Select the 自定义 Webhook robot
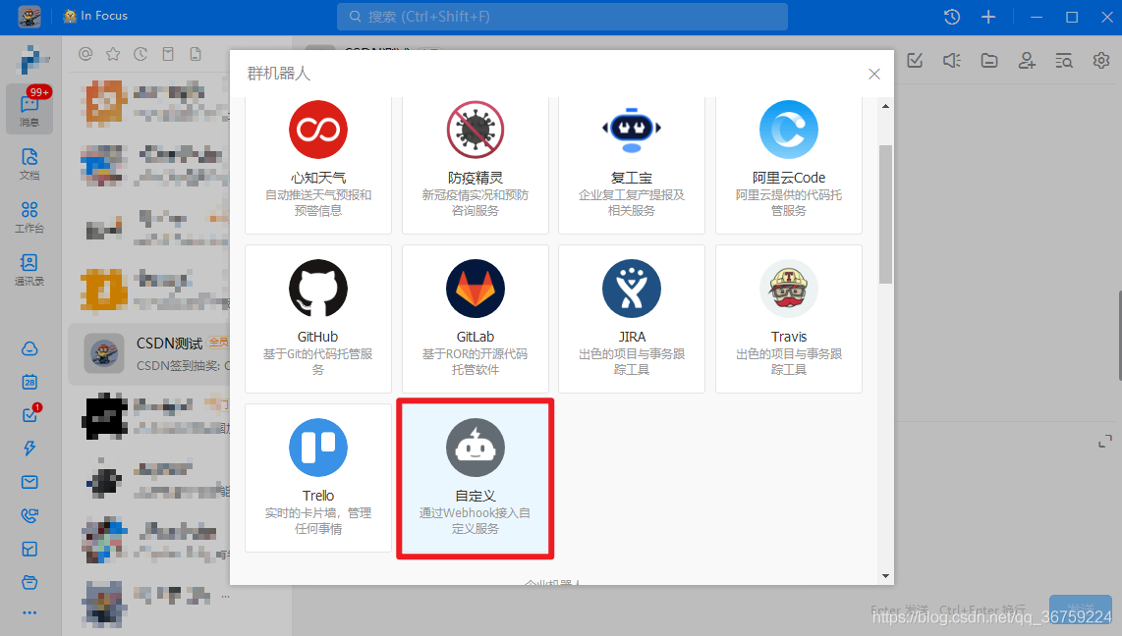 coord(476,477)
